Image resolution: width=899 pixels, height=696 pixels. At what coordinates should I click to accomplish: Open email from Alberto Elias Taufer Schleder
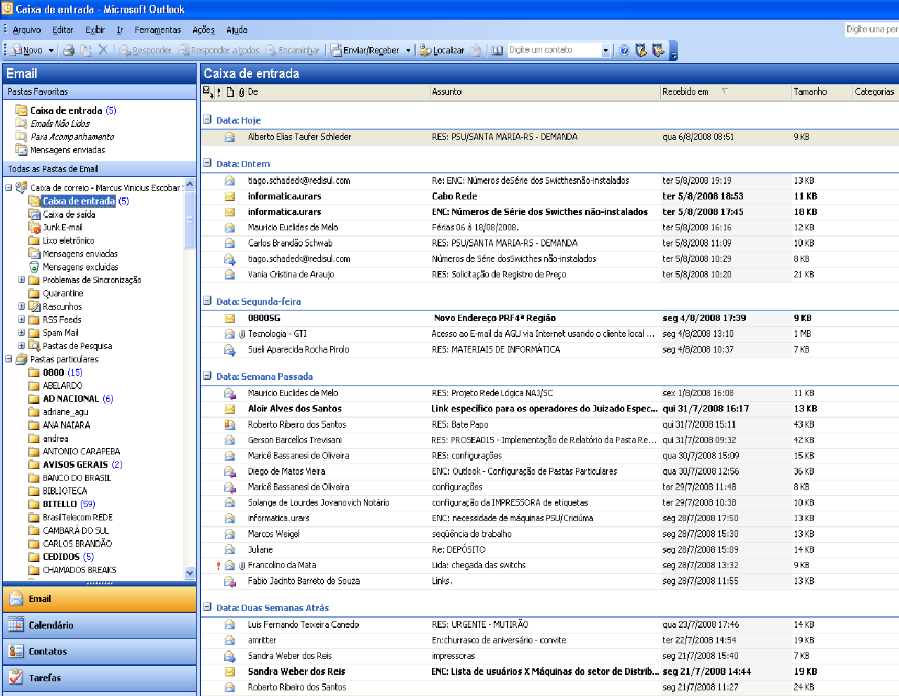[x=549, y=137]
